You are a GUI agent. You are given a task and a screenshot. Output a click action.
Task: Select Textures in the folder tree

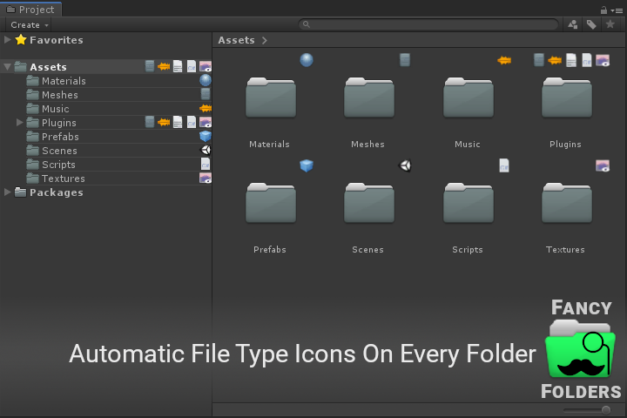[64, 179]
